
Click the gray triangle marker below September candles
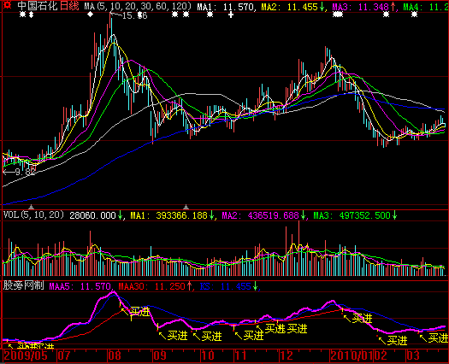186,207
